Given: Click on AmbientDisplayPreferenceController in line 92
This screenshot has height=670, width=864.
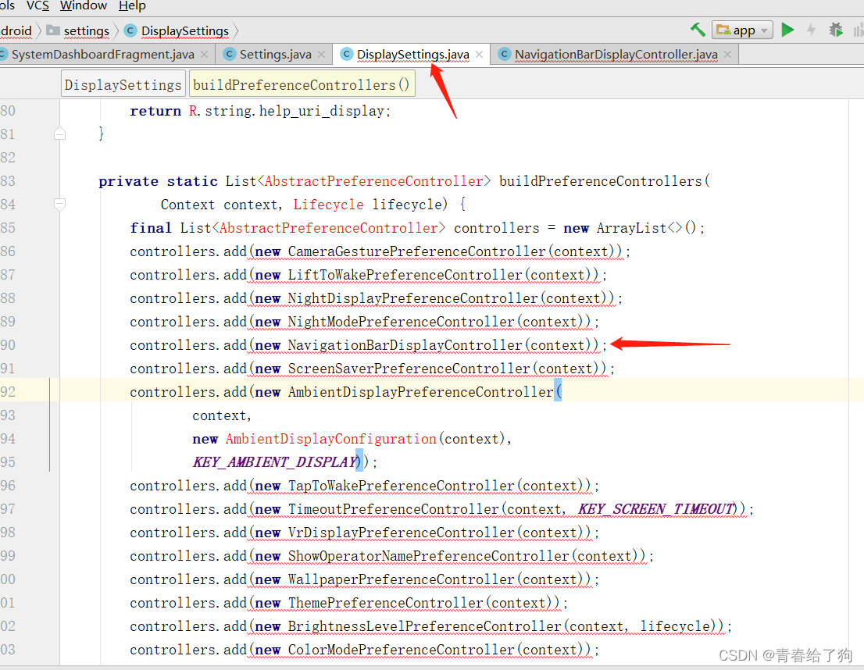Looking at the screenshot, I should pos(420,392).
